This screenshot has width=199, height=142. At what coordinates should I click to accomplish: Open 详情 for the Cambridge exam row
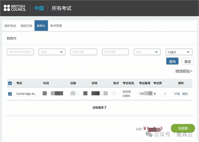[177, 94]
